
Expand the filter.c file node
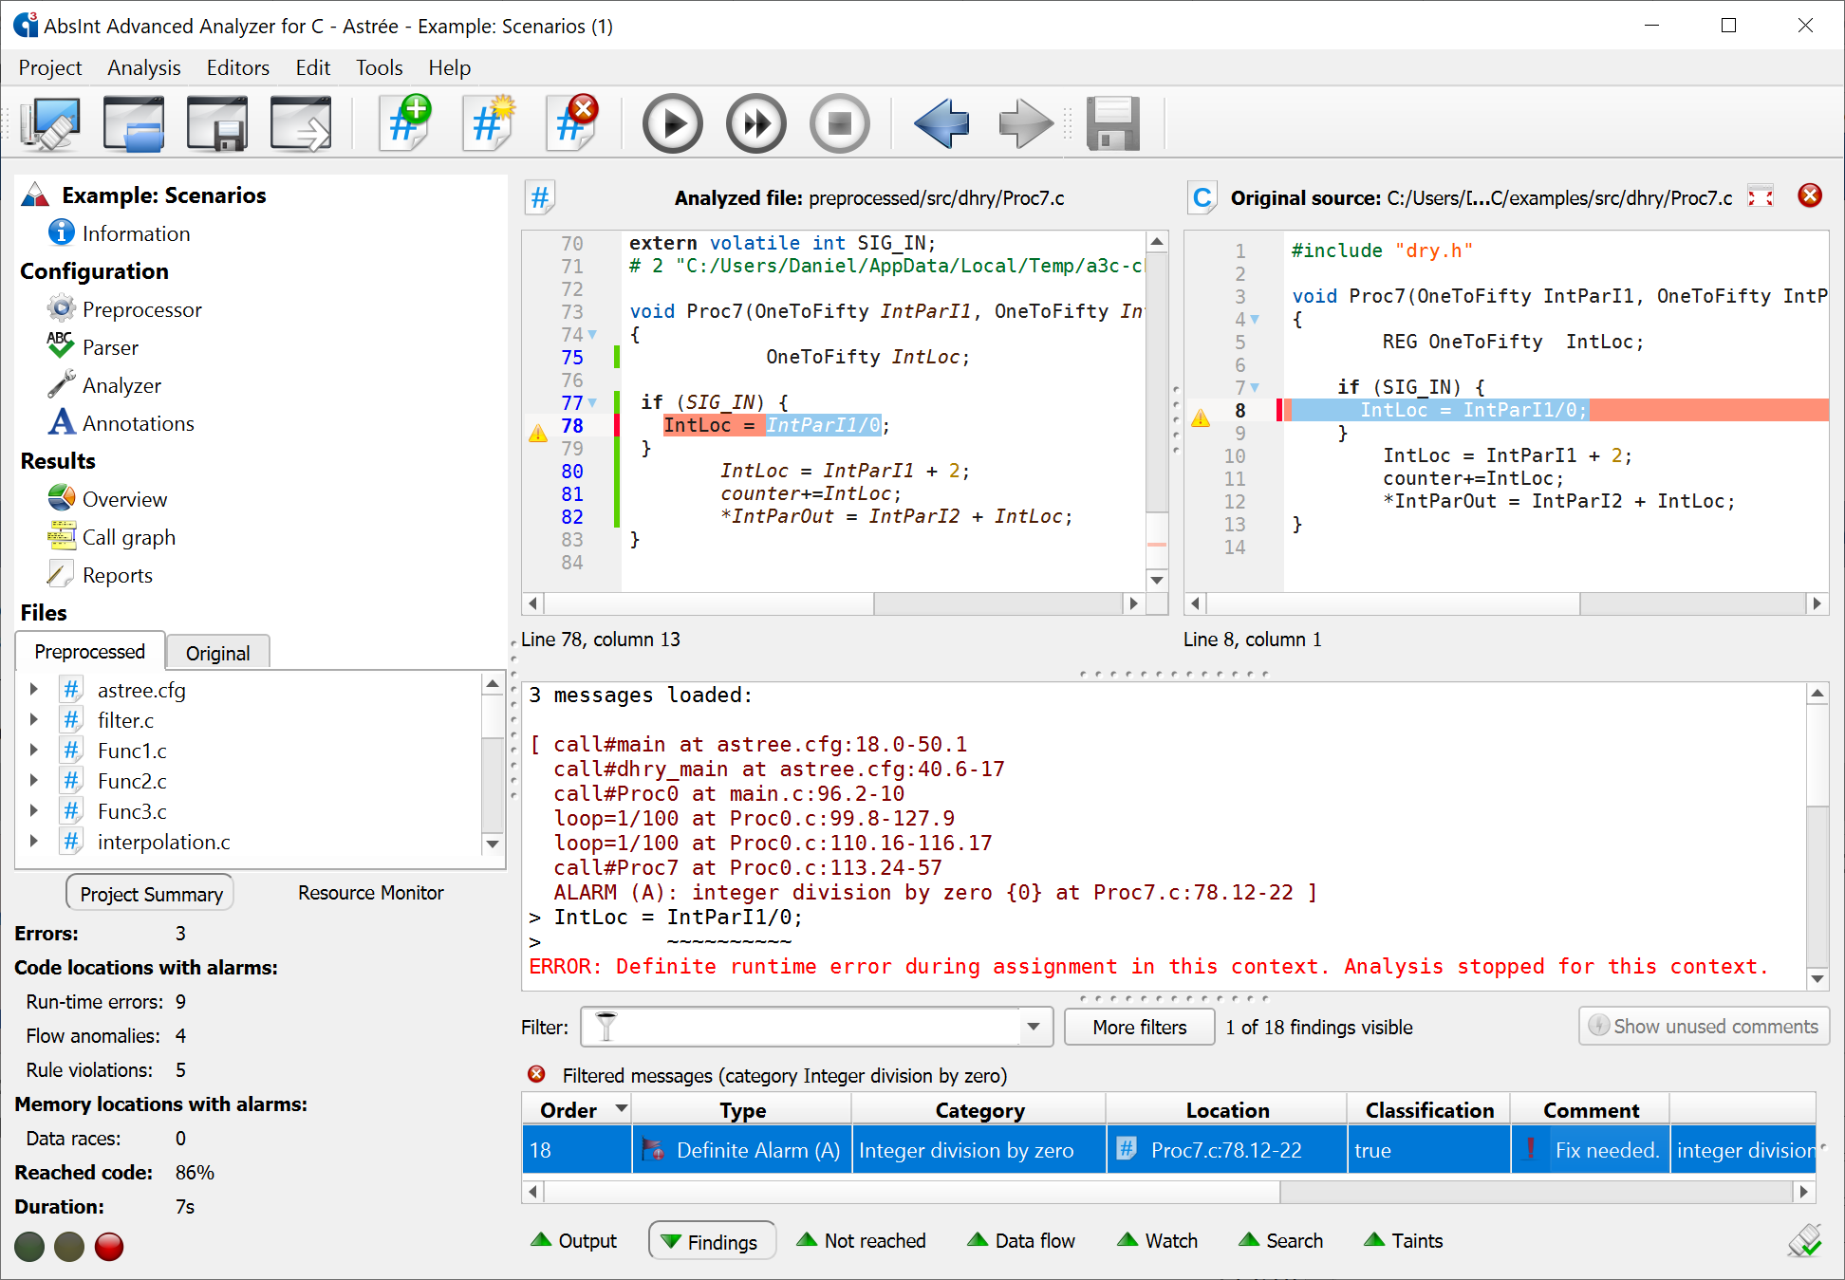33,720
